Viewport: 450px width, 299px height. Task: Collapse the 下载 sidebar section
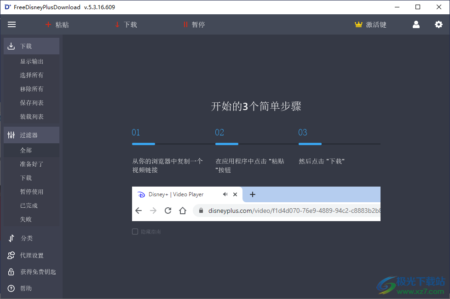pos(32,46)
